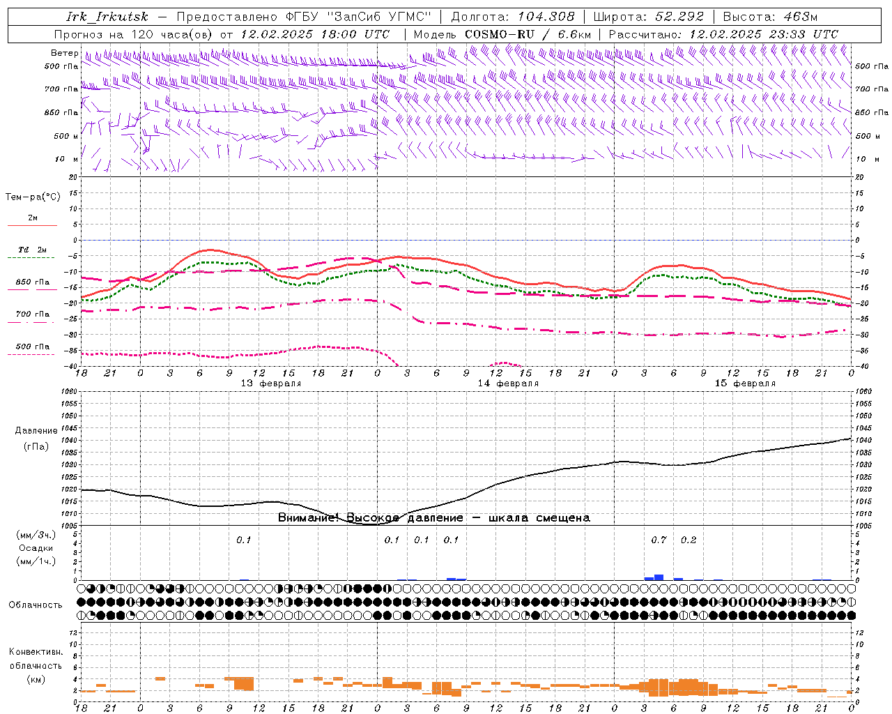This screenshot has height=714, width=892.
Task: Click the (мм/3ч.) precipitation unit label
Action: (x=36, y=535)
